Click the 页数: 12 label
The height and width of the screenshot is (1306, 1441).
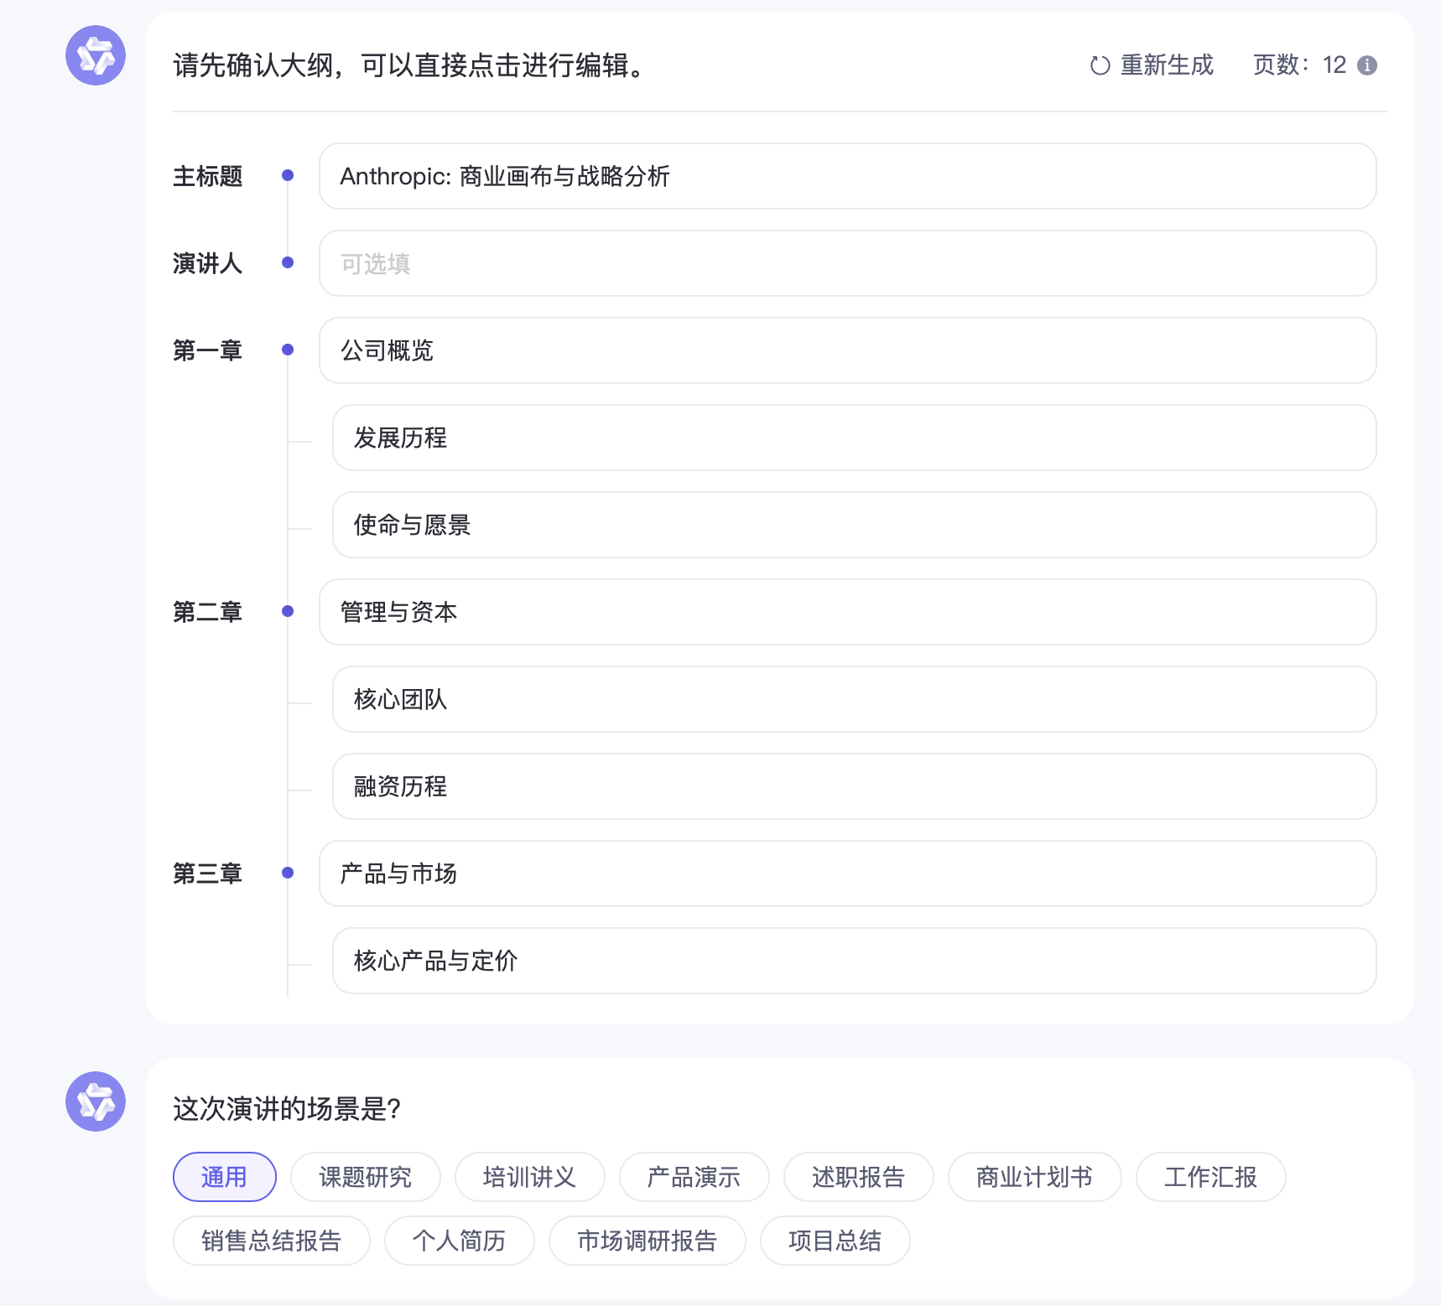[x=1299, y=65]
